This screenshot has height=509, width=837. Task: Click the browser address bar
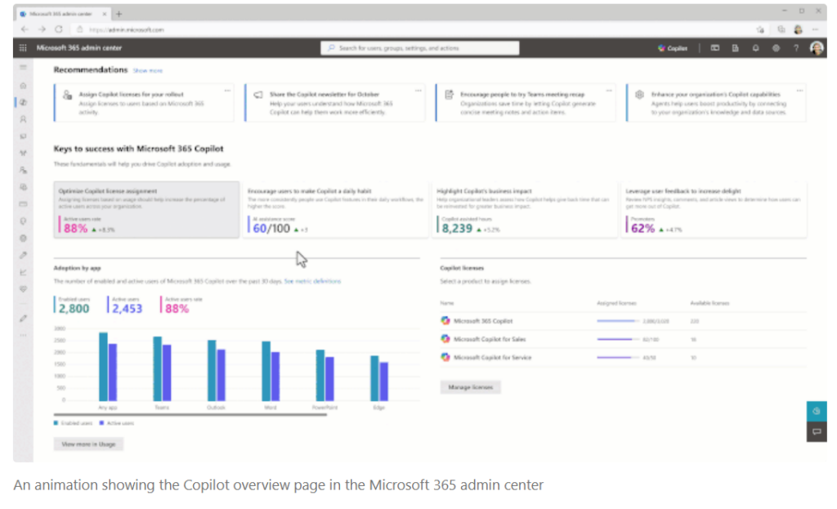(411, 30)
